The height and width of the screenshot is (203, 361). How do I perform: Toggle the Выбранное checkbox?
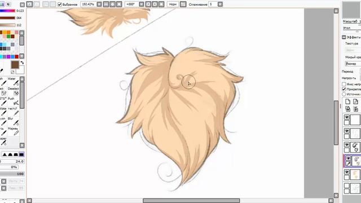pyautogui.click(x=60, y=5)
